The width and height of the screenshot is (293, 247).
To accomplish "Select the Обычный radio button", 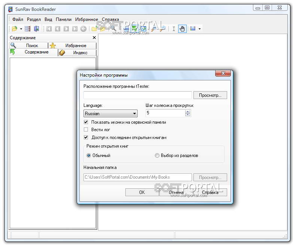I will [89, 155].
